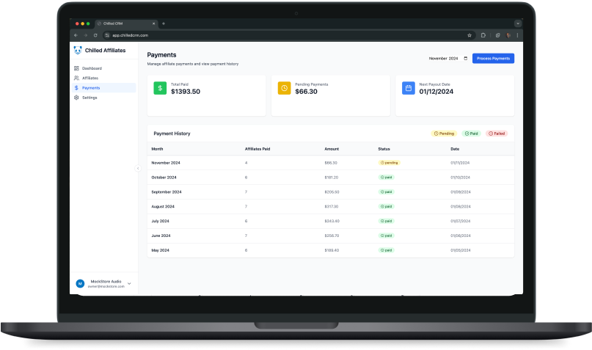
Task: Go to Dashboard in the sidebar
Action: pyautogui.click(x=92, y=68)
